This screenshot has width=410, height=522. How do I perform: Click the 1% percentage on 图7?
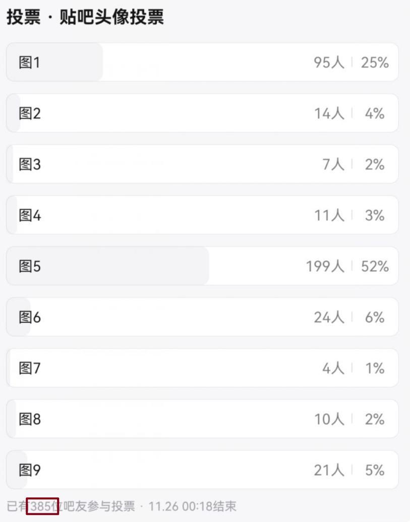pyautogui.click(x=375, y=368)
